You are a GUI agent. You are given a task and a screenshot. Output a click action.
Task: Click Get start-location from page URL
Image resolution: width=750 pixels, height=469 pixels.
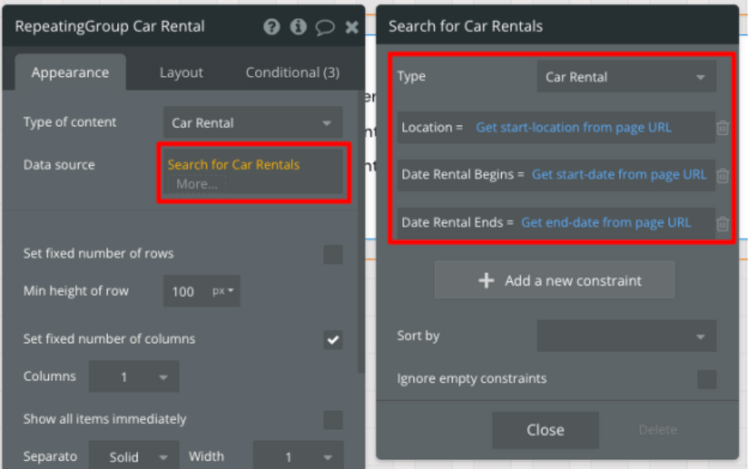[574, 128]
